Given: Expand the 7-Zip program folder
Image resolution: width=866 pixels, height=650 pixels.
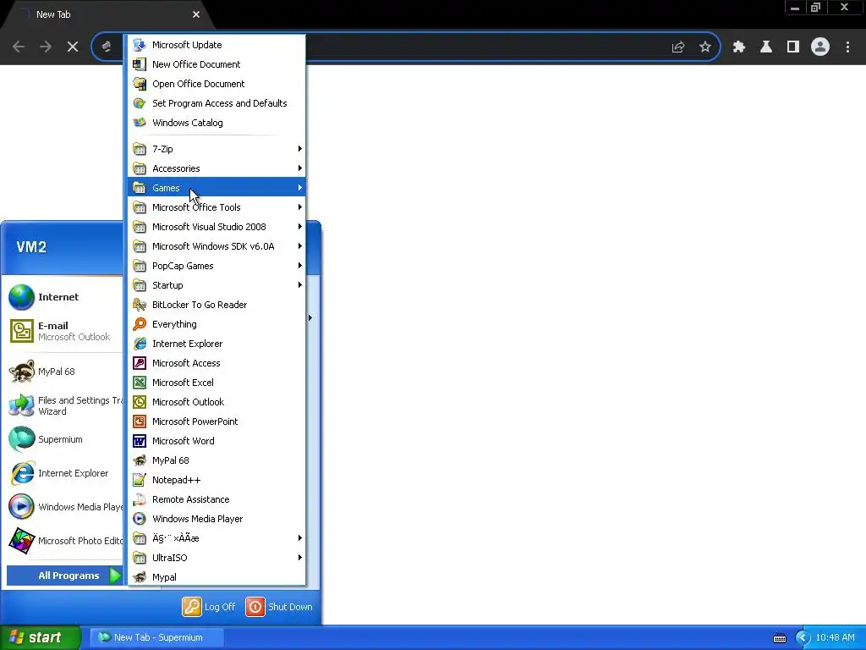Looking at the screenshot, I should [216, 149].
